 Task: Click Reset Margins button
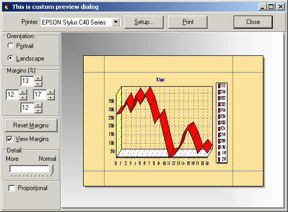(x=31, y=125)
